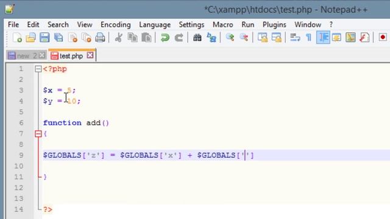
Task: Open the ? help menu
Action: point(331,24)
